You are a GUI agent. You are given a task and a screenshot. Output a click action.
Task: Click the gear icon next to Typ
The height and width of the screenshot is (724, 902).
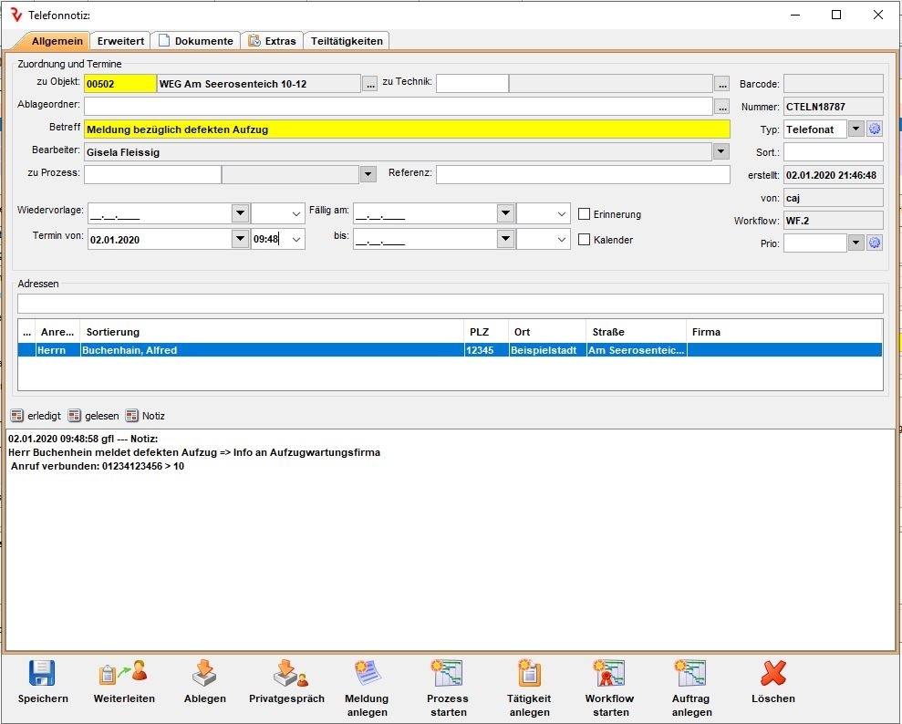(875, 129)
